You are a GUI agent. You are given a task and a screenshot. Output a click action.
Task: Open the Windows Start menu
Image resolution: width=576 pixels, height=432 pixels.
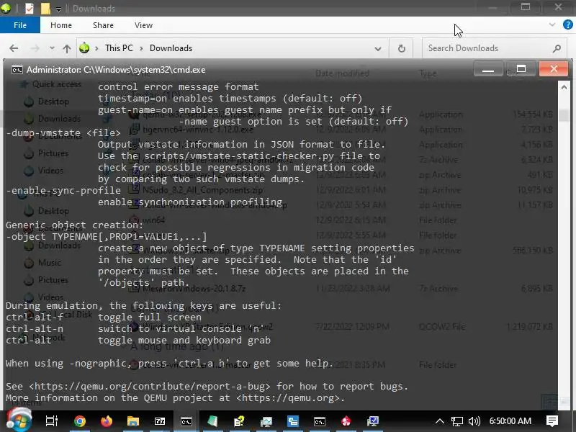click(x=19, y=420)
